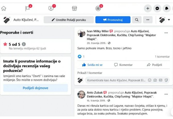Click Sviđa mi se button
The width and height of the screenshot is (173, 119).
tap(92, 65)
